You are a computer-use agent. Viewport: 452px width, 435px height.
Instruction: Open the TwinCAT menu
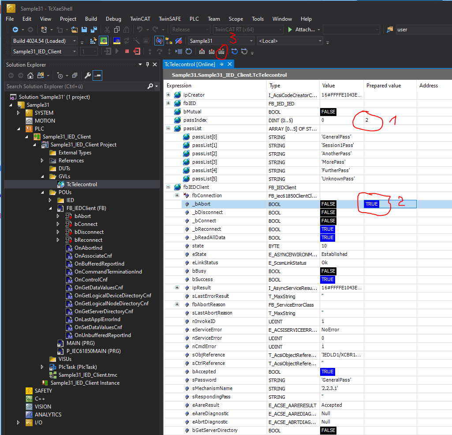(x=140, y=19)
